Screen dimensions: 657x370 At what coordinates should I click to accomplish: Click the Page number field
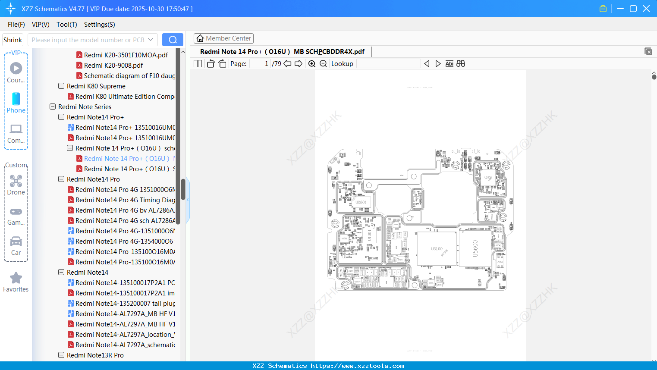[x=260, y=64]
